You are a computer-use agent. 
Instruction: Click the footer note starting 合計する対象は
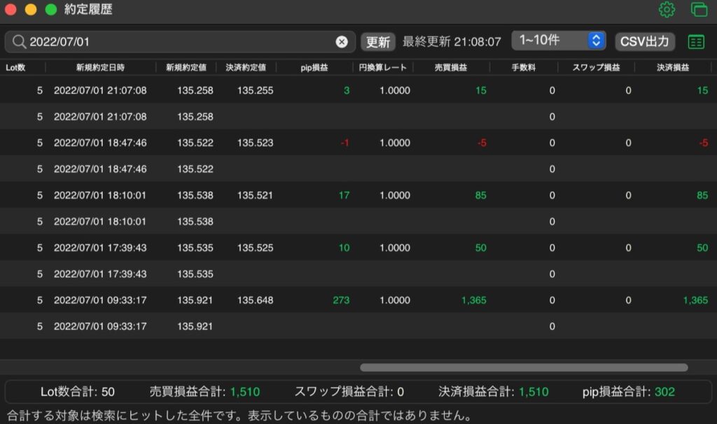point(239,416)
